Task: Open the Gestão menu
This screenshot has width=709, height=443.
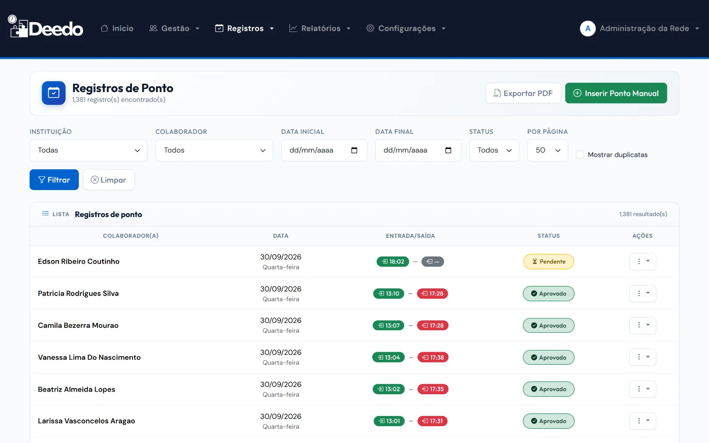Action: coord(175,28)
